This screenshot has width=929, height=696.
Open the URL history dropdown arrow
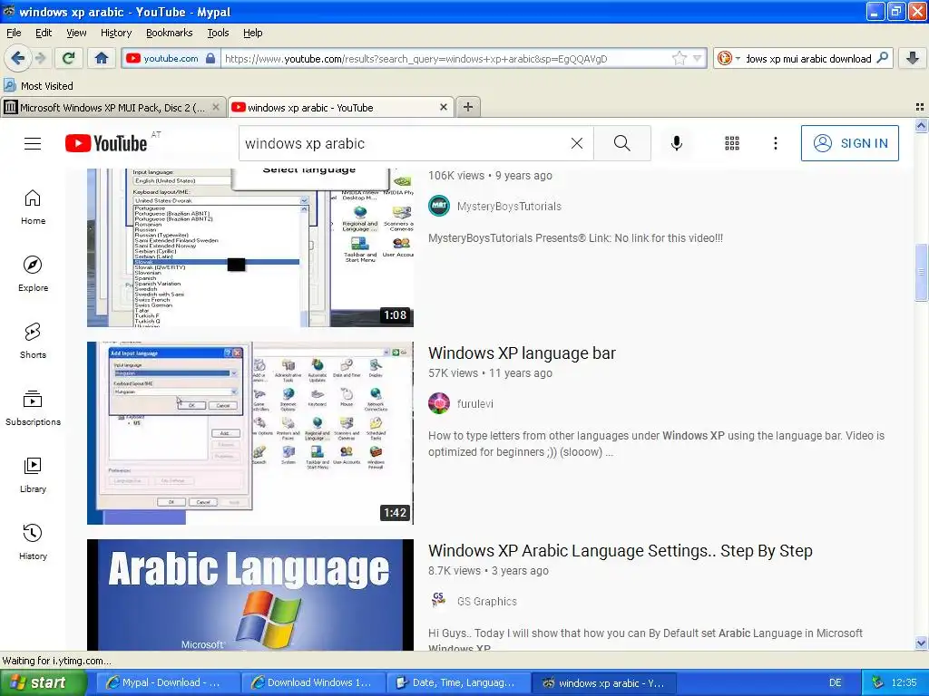point(698,58)
